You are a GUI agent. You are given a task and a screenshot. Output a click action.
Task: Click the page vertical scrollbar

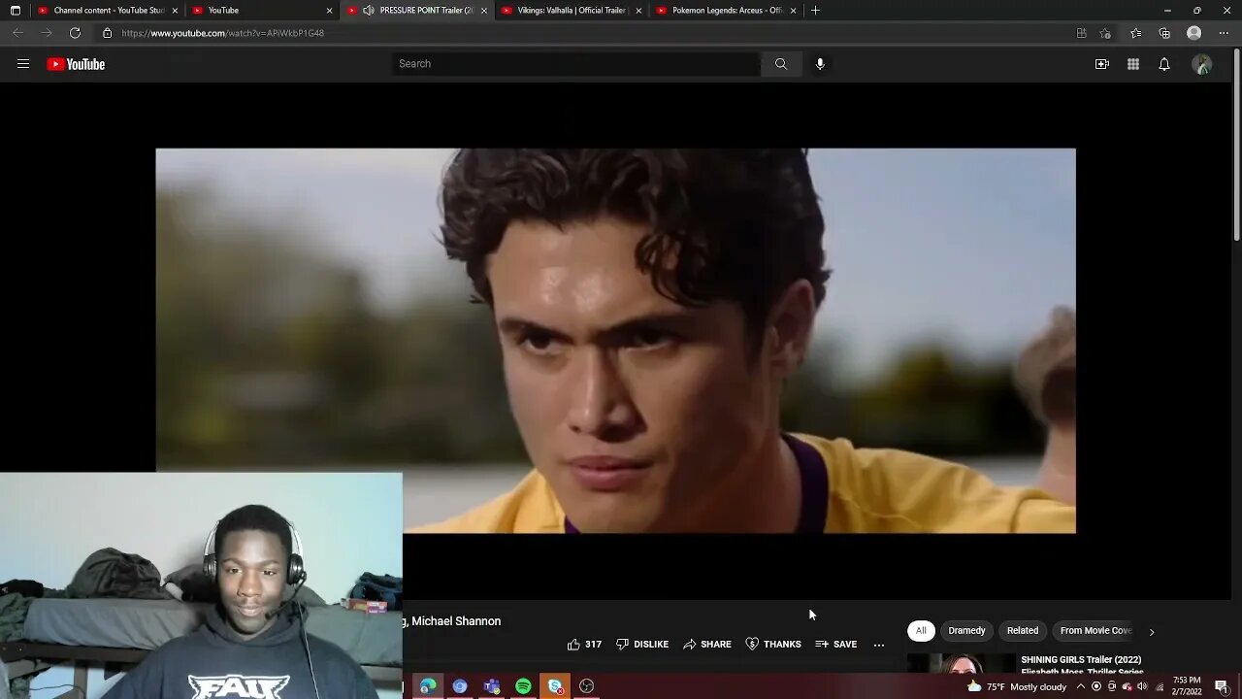(1236, 146)
